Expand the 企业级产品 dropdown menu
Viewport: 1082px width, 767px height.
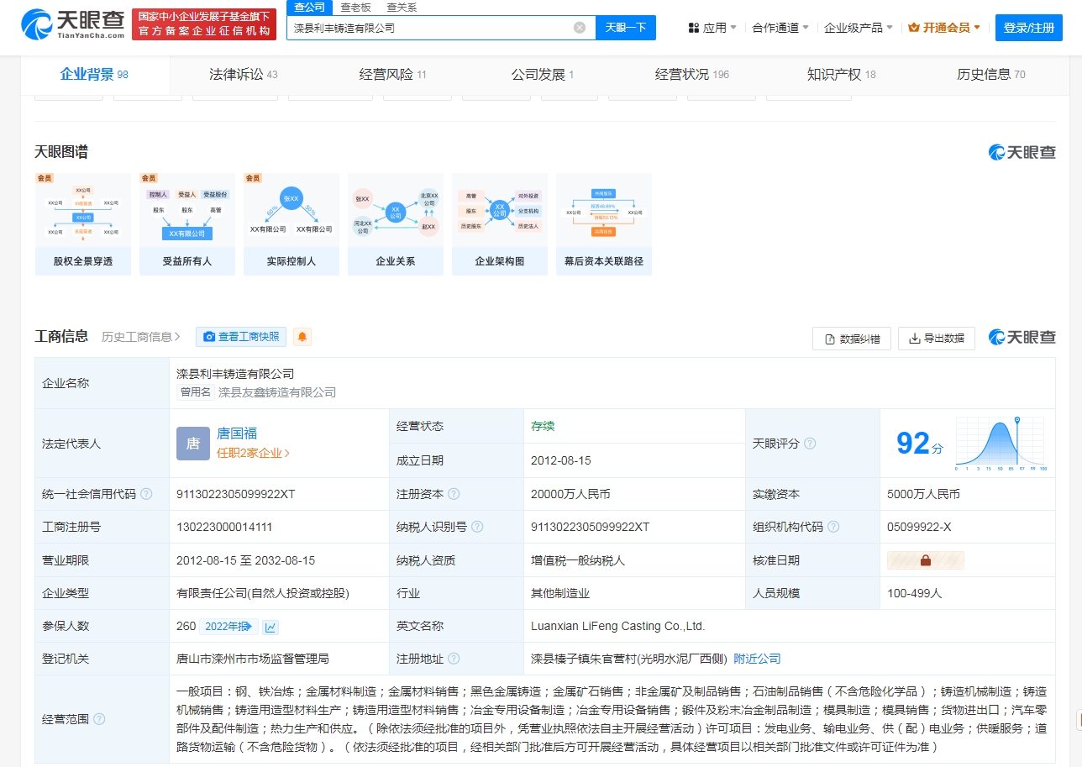tap(859, 28)
